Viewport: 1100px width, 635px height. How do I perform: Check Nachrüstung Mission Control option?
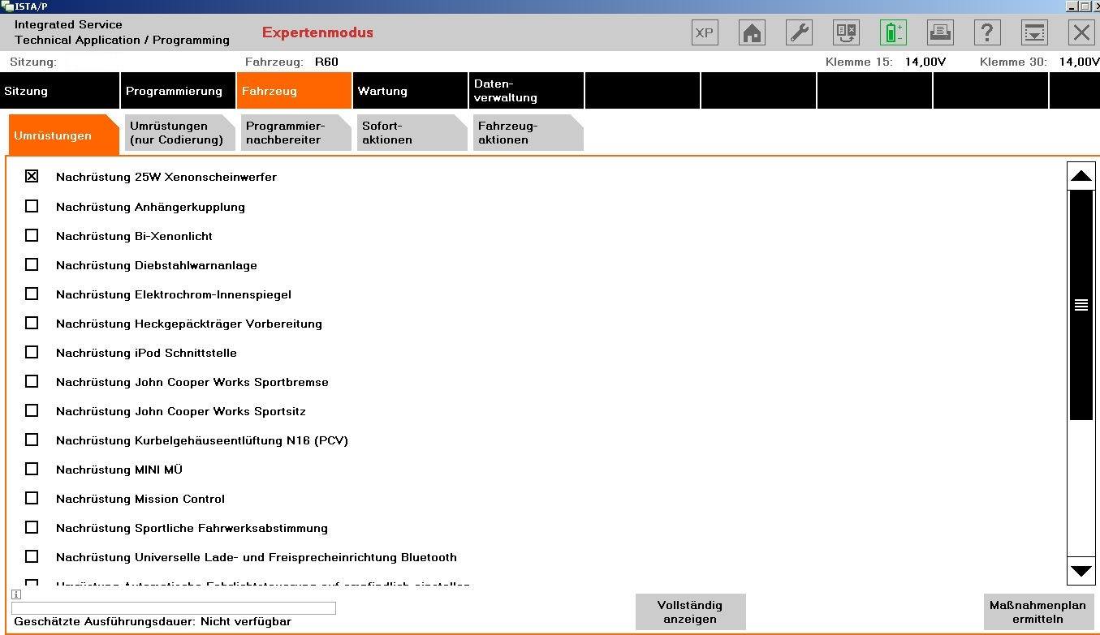coord(32,498)
